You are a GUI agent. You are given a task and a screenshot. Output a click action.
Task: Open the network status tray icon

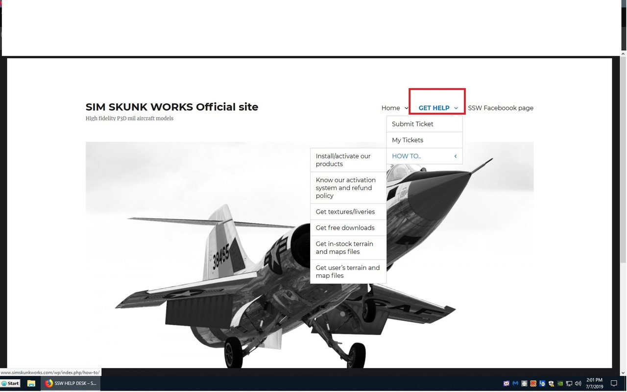pyautogui.click(x=569, y=383)
